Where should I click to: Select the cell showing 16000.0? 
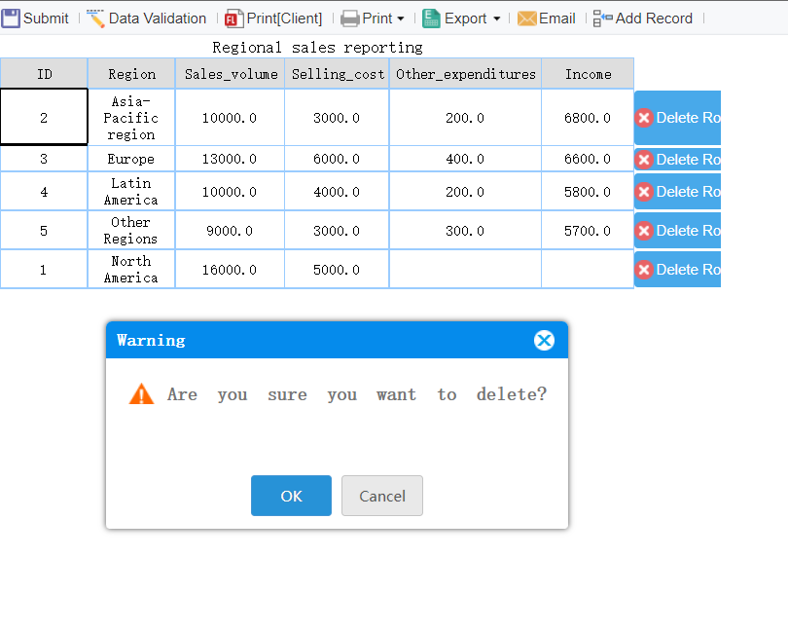tap(229, 270)
